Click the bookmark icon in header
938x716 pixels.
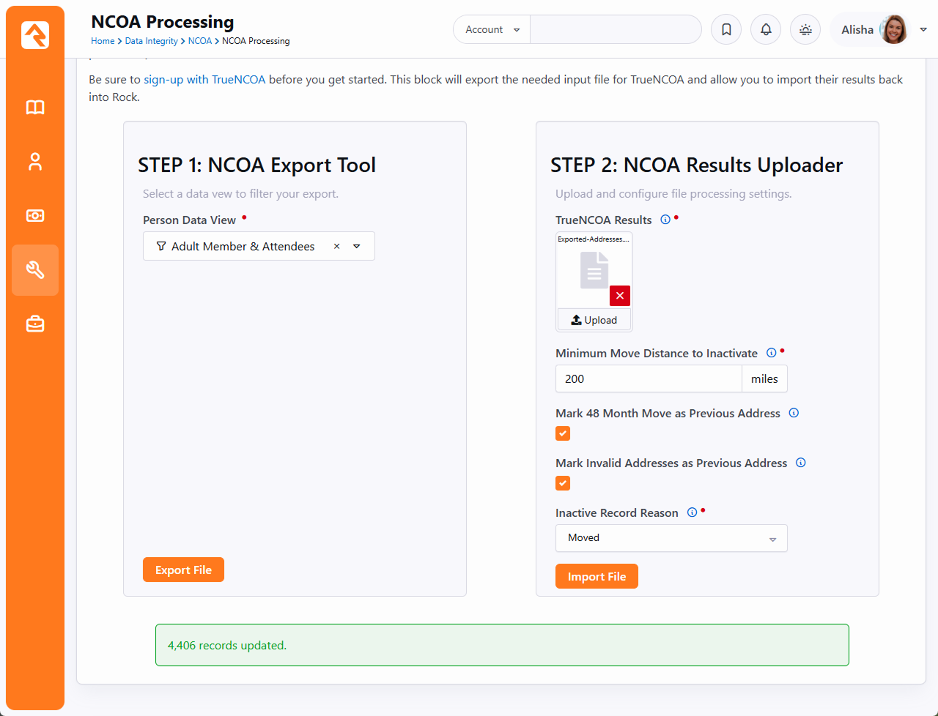click(x=726, y=30)
